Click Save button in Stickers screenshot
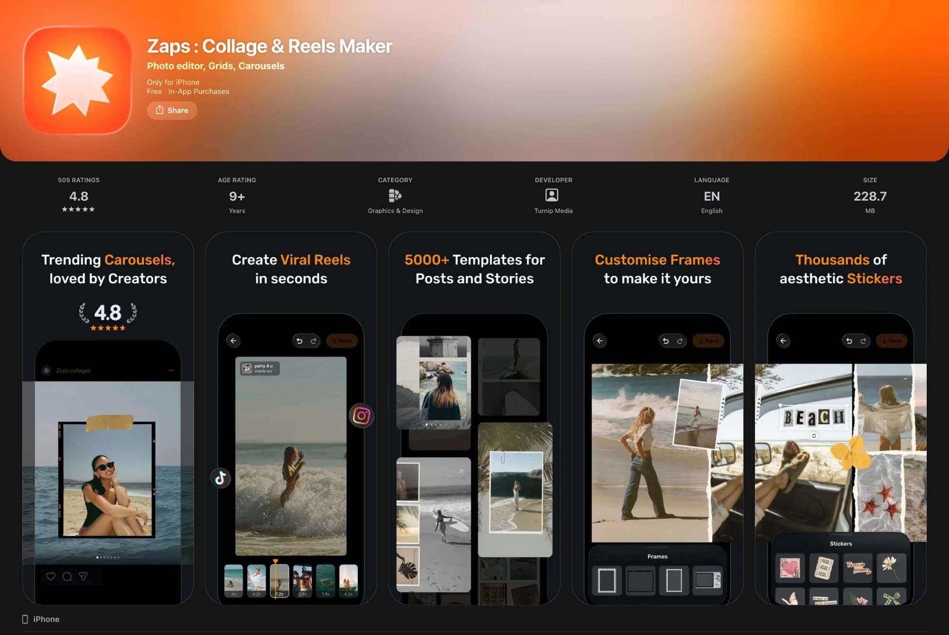This screenshot has width=949, height=635. coord(892,341)
